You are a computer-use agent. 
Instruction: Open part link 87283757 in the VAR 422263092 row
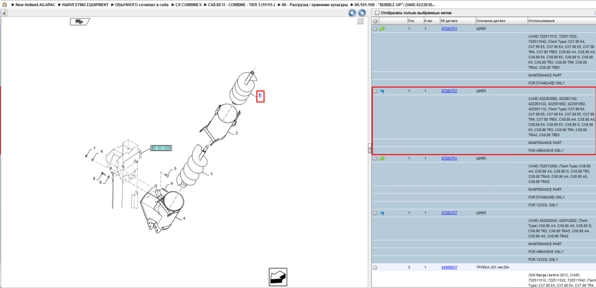click(x=449, y=91)
